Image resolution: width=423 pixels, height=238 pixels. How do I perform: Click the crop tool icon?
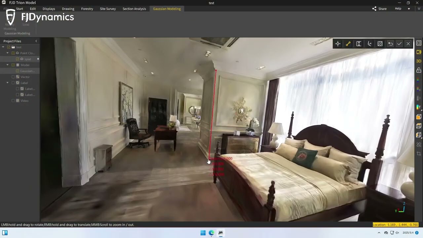click(x=419, y=154)
